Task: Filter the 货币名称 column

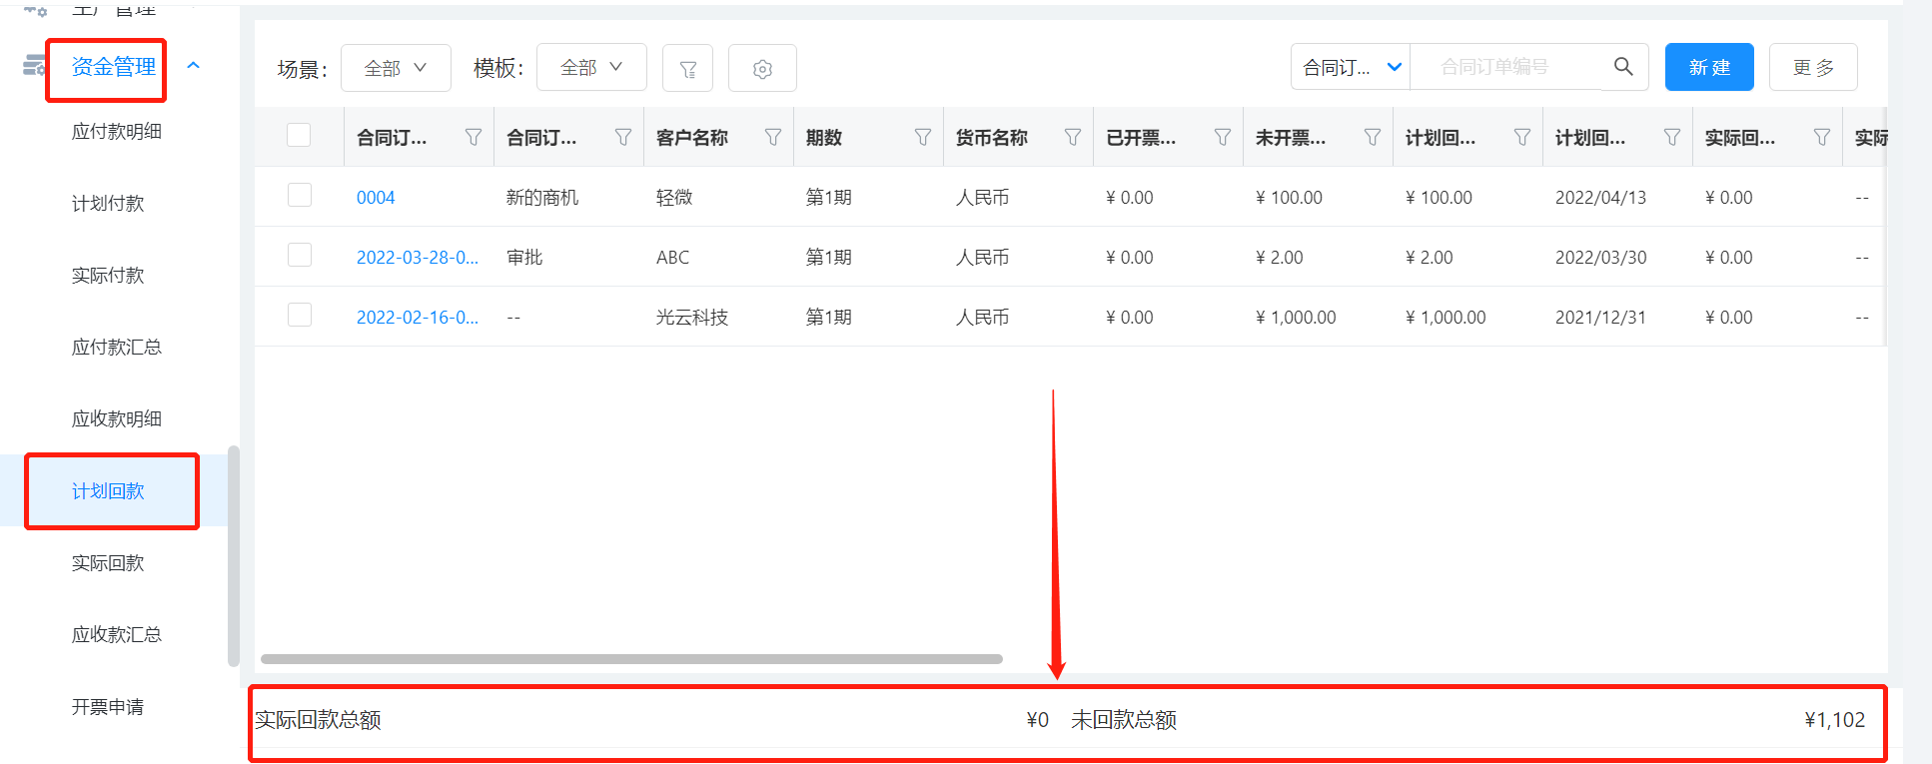Action: point(1073,137)
